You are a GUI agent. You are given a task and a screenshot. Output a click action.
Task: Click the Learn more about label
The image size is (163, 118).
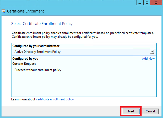(x=23, y=99)
